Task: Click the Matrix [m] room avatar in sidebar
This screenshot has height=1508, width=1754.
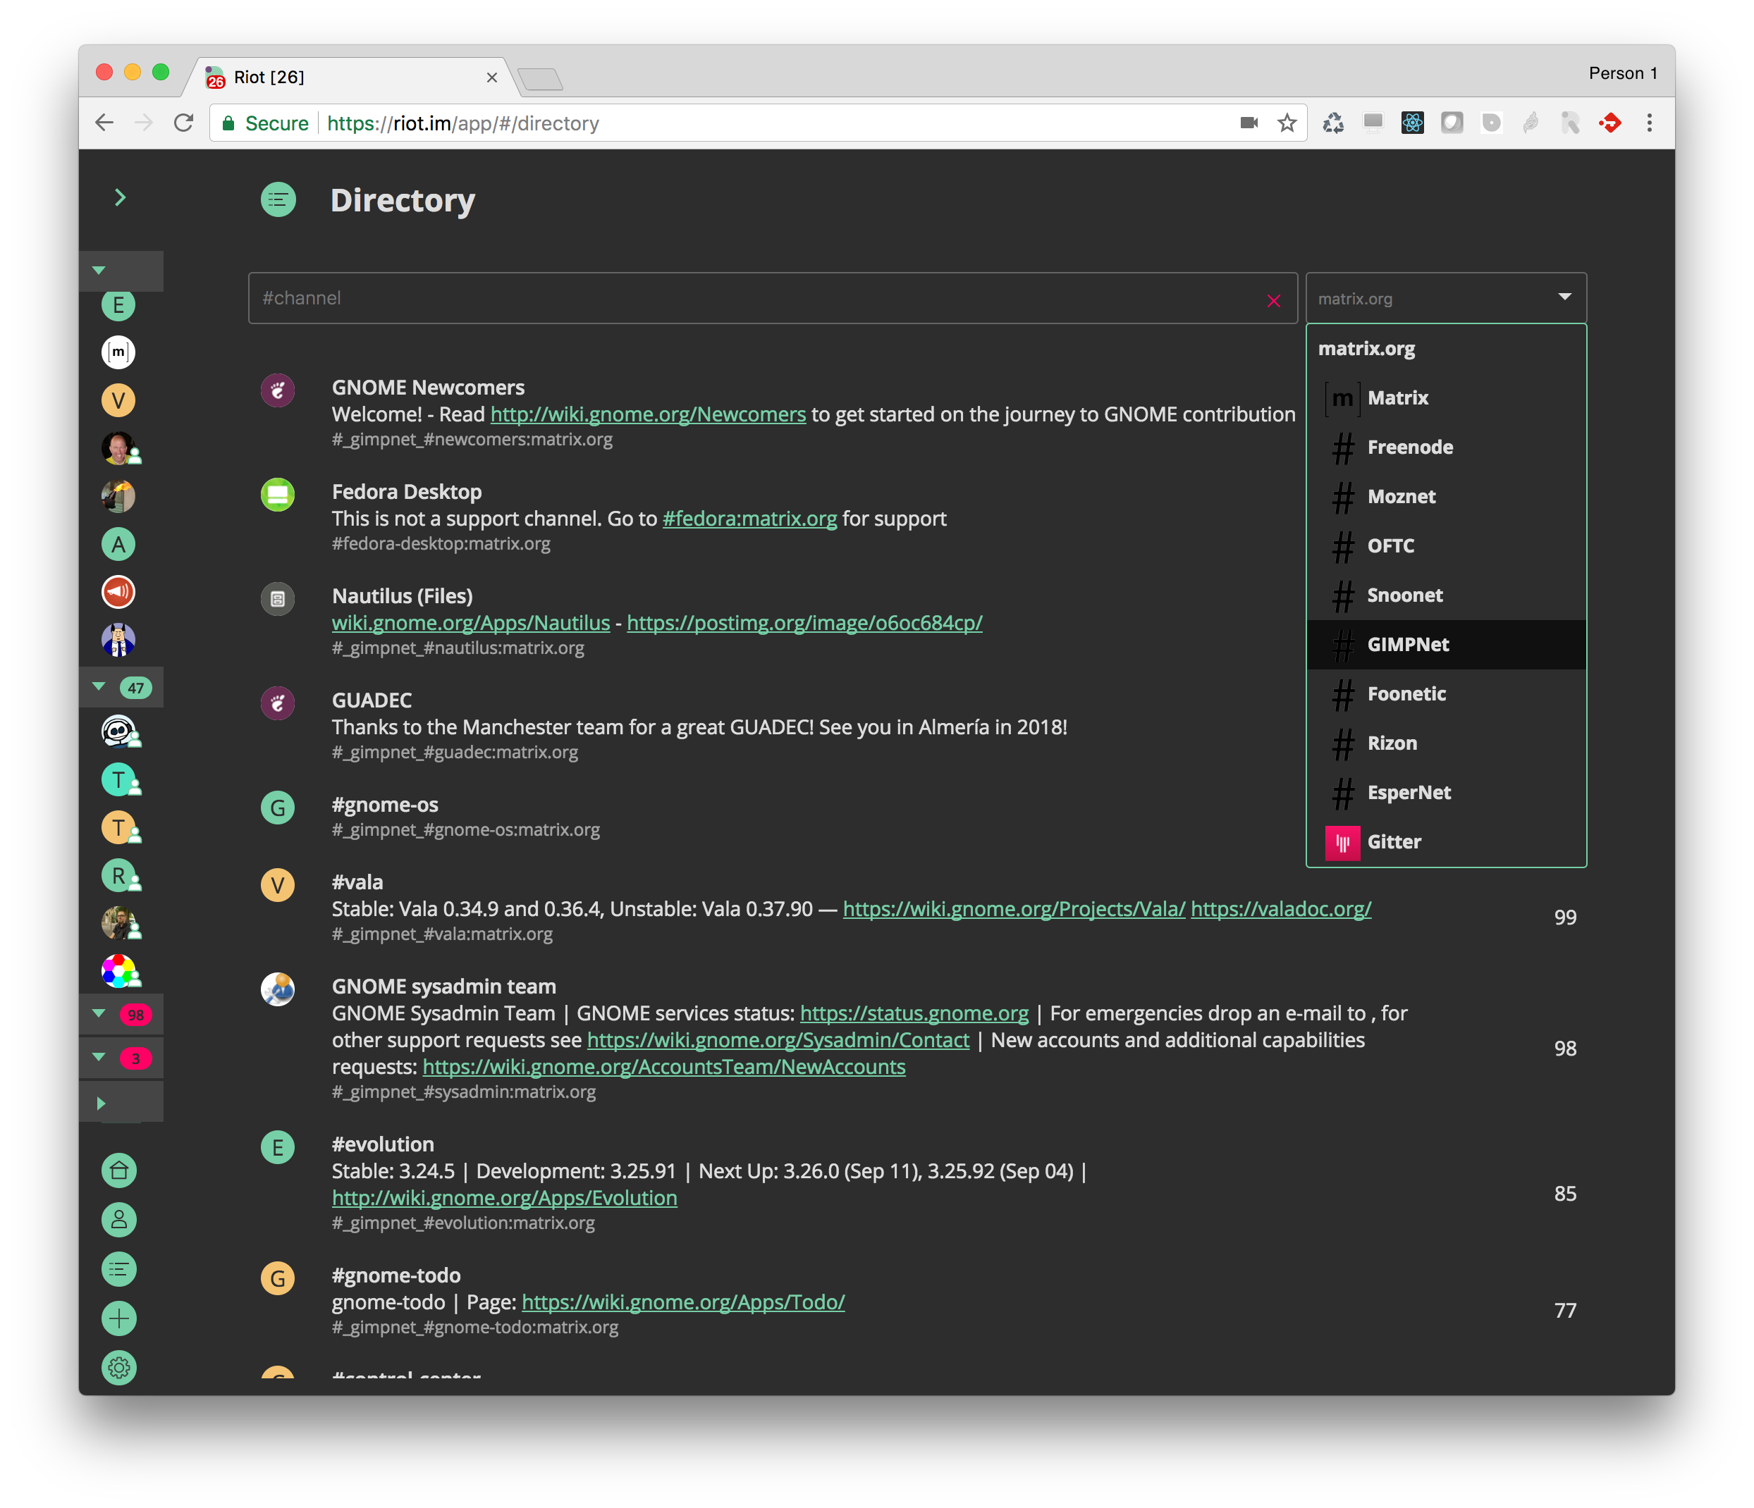Action: 118,352
